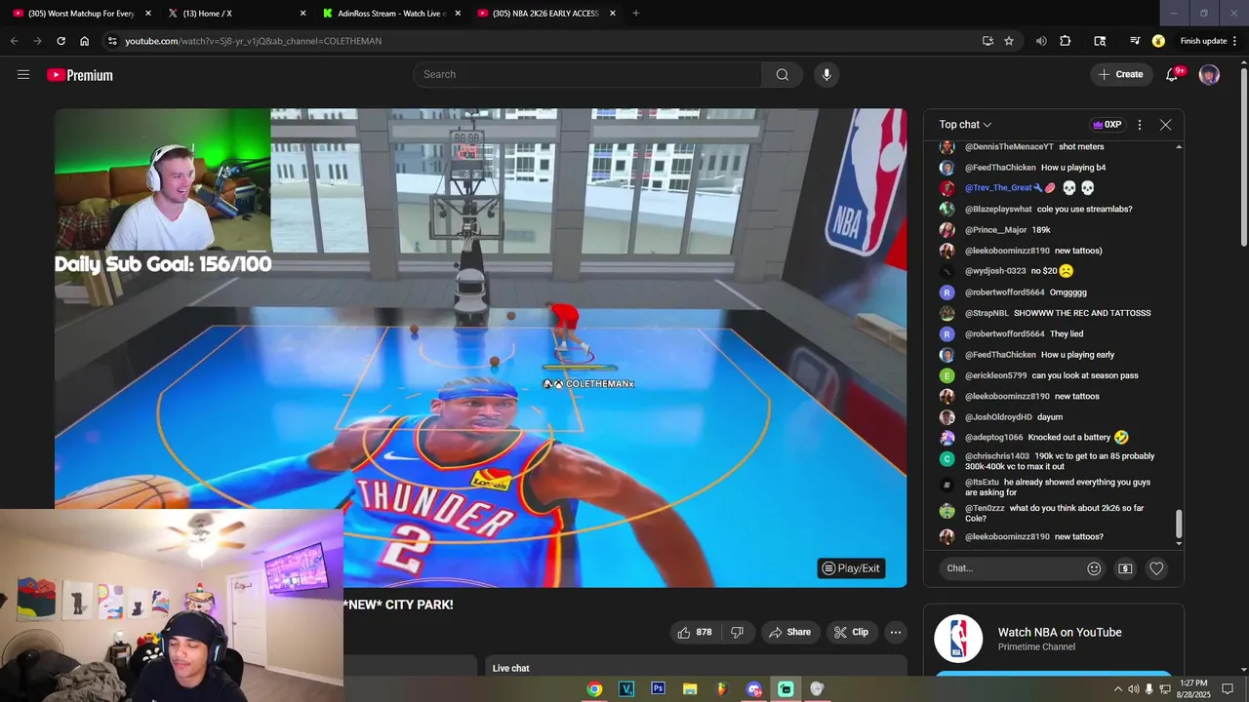Open the Google Lens search icon
The height and width of the screenshot is (702, 1249).
click(1100, 41)
